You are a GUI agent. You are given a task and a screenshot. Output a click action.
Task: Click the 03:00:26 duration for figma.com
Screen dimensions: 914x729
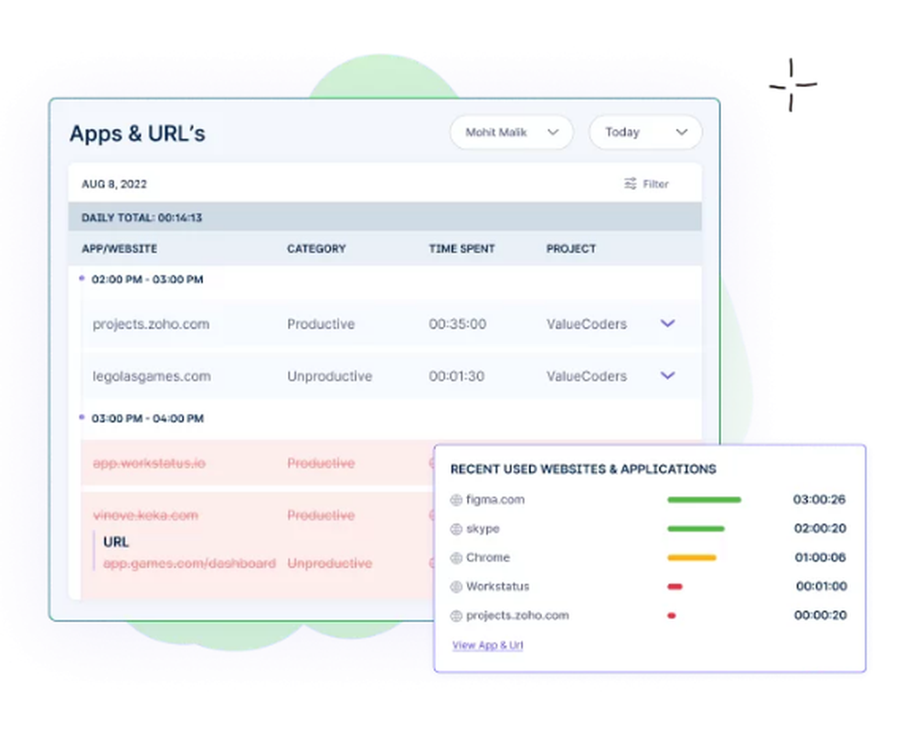[x=819, y=500]
